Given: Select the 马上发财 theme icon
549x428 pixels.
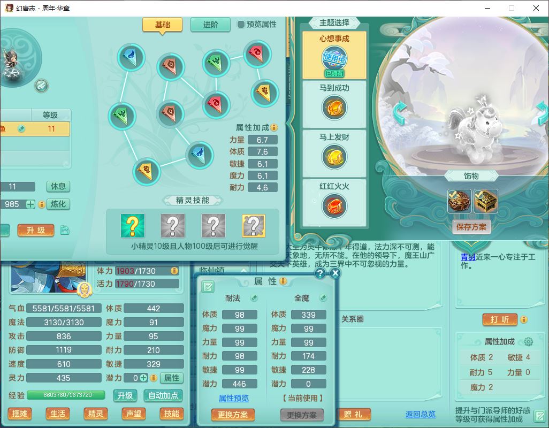Looking at the screenshot, I should tap(334, 157).
